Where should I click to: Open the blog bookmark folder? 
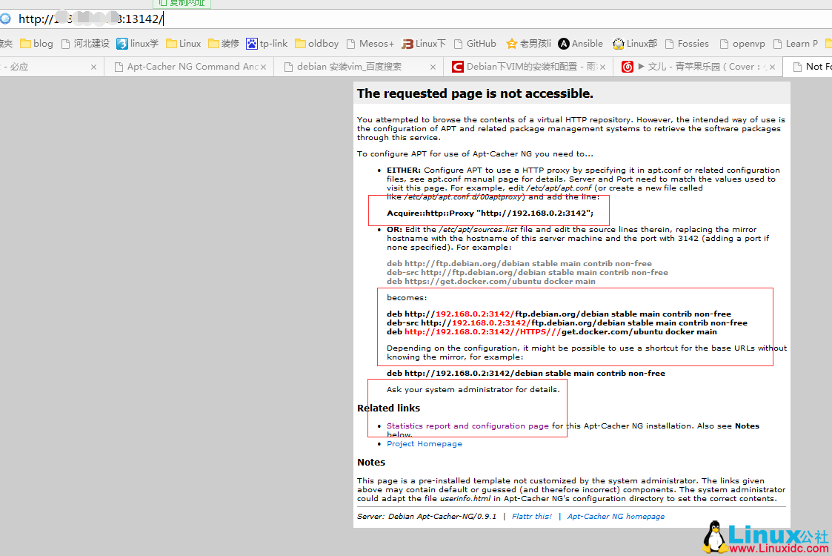click(36, 44)
